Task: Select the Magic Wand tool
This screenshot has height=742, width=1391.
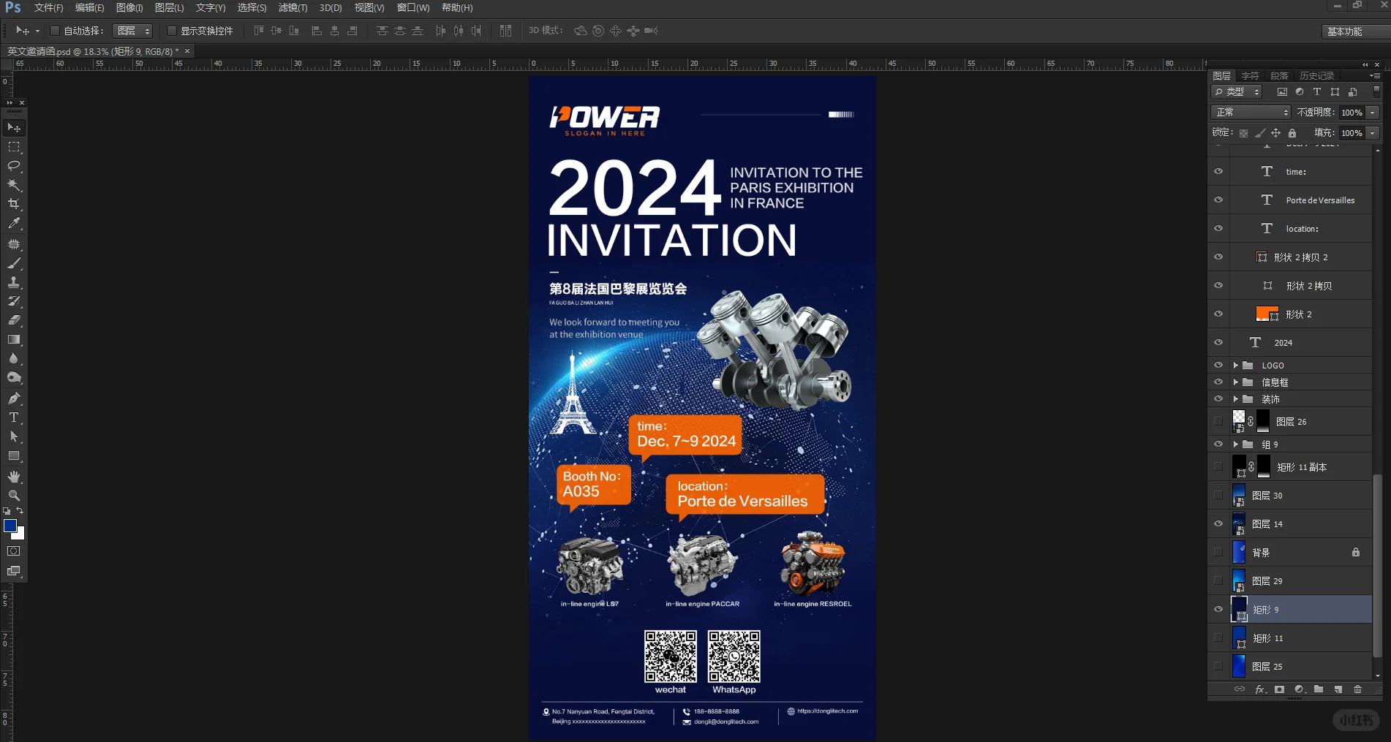Action: pos(14,185)
